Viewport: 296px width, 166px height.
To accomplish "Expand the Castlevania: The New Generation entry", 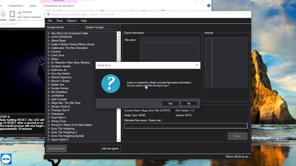I will coord(49,48).
